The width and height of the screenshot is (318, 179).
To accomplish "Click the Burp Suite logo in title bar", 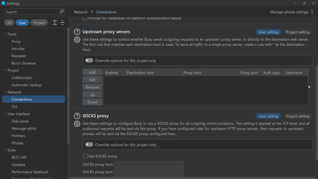I will pos(3,3).
